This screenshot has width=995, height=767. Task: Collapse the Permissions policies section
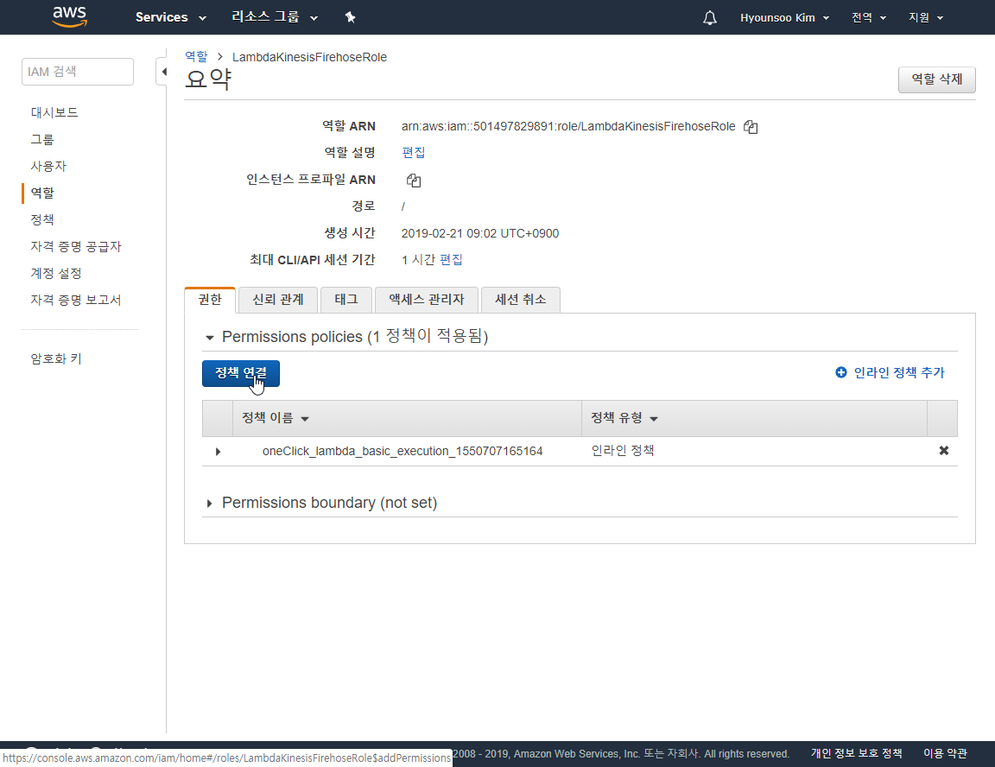(x=209, y=338)
